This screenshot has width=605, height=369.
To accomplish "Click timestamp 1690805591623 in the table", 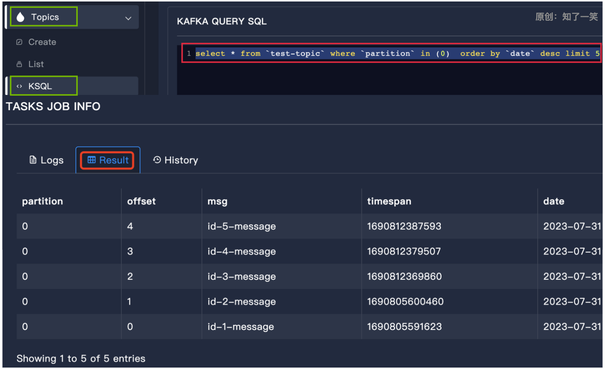I will point(404,327).
